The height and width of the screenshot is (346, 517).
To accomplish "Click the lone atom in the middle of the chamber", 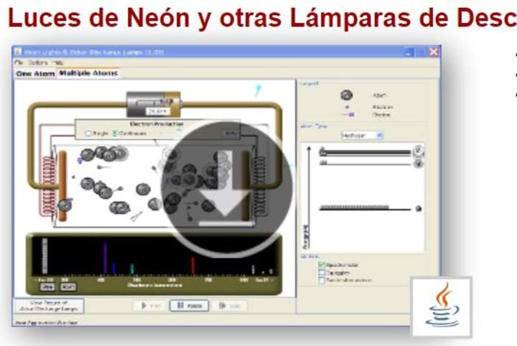I will [143, 189].
